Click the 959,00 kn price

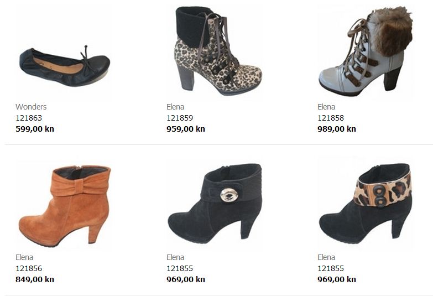pyautogui.click(x=186, y=129)
